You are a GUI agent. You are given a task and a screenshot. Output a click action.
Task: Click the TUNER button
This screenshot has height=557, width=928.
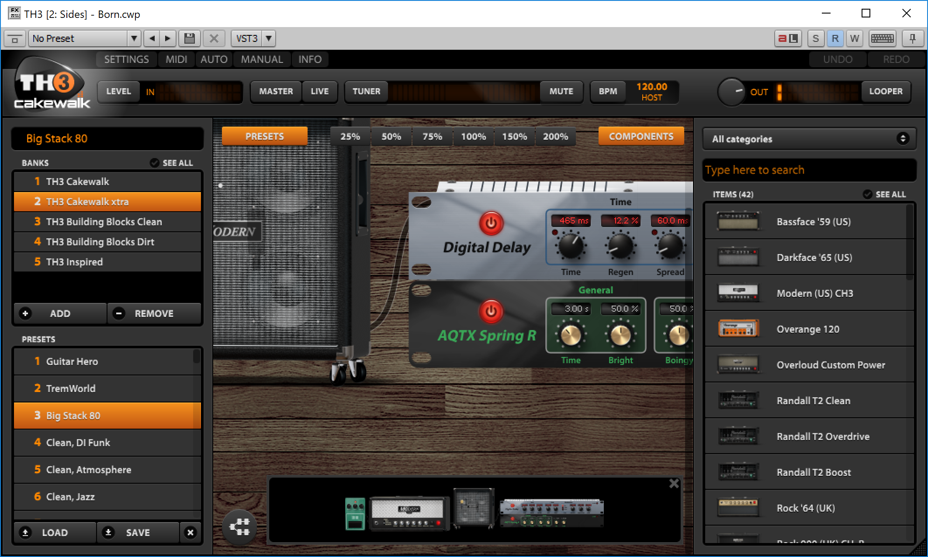tap(366, 91)
